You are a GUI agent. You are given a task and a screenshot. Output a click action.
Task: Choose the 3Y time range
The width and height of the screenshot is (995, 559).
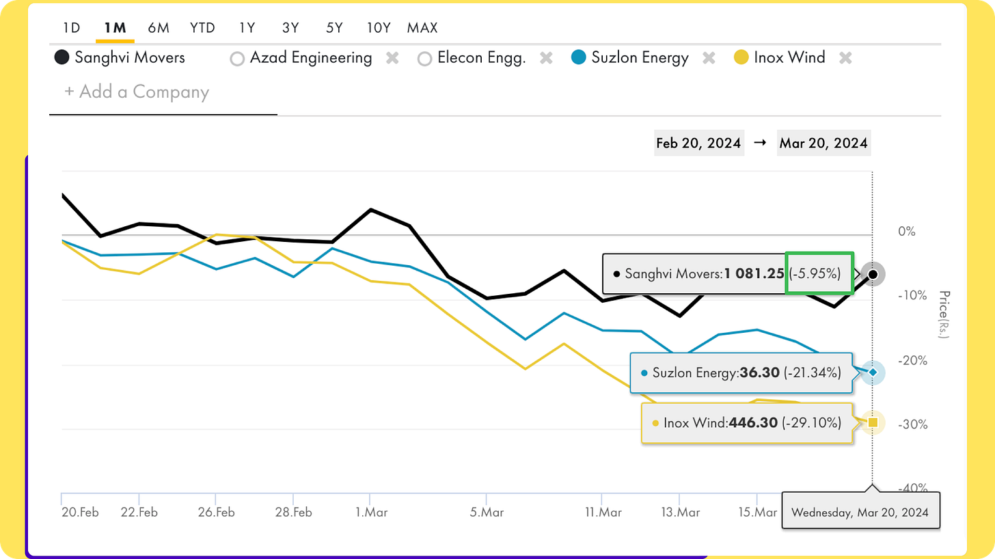(x=291, y=28)
